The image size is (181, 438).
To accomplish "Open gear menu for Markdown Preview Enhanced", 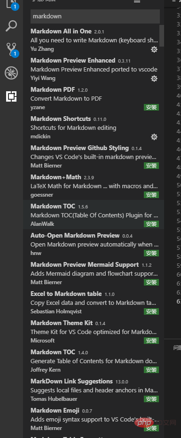I will pyautogui.click(x=154, y=79).
